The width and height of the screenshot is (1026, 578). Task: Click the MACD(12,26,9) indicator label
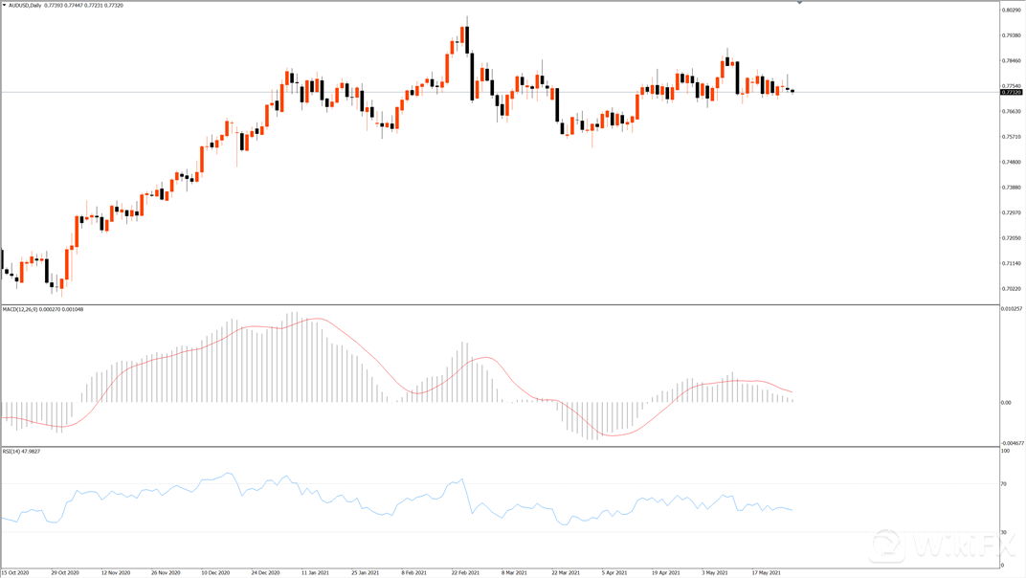tap(21, 309)
